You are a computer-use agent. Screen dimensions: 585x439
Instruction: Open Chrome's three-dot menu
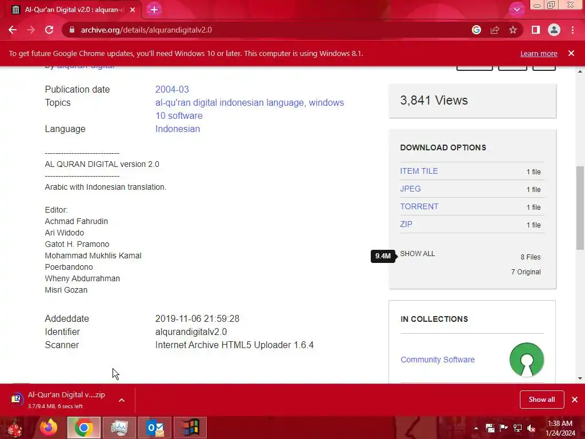point(572,30)
